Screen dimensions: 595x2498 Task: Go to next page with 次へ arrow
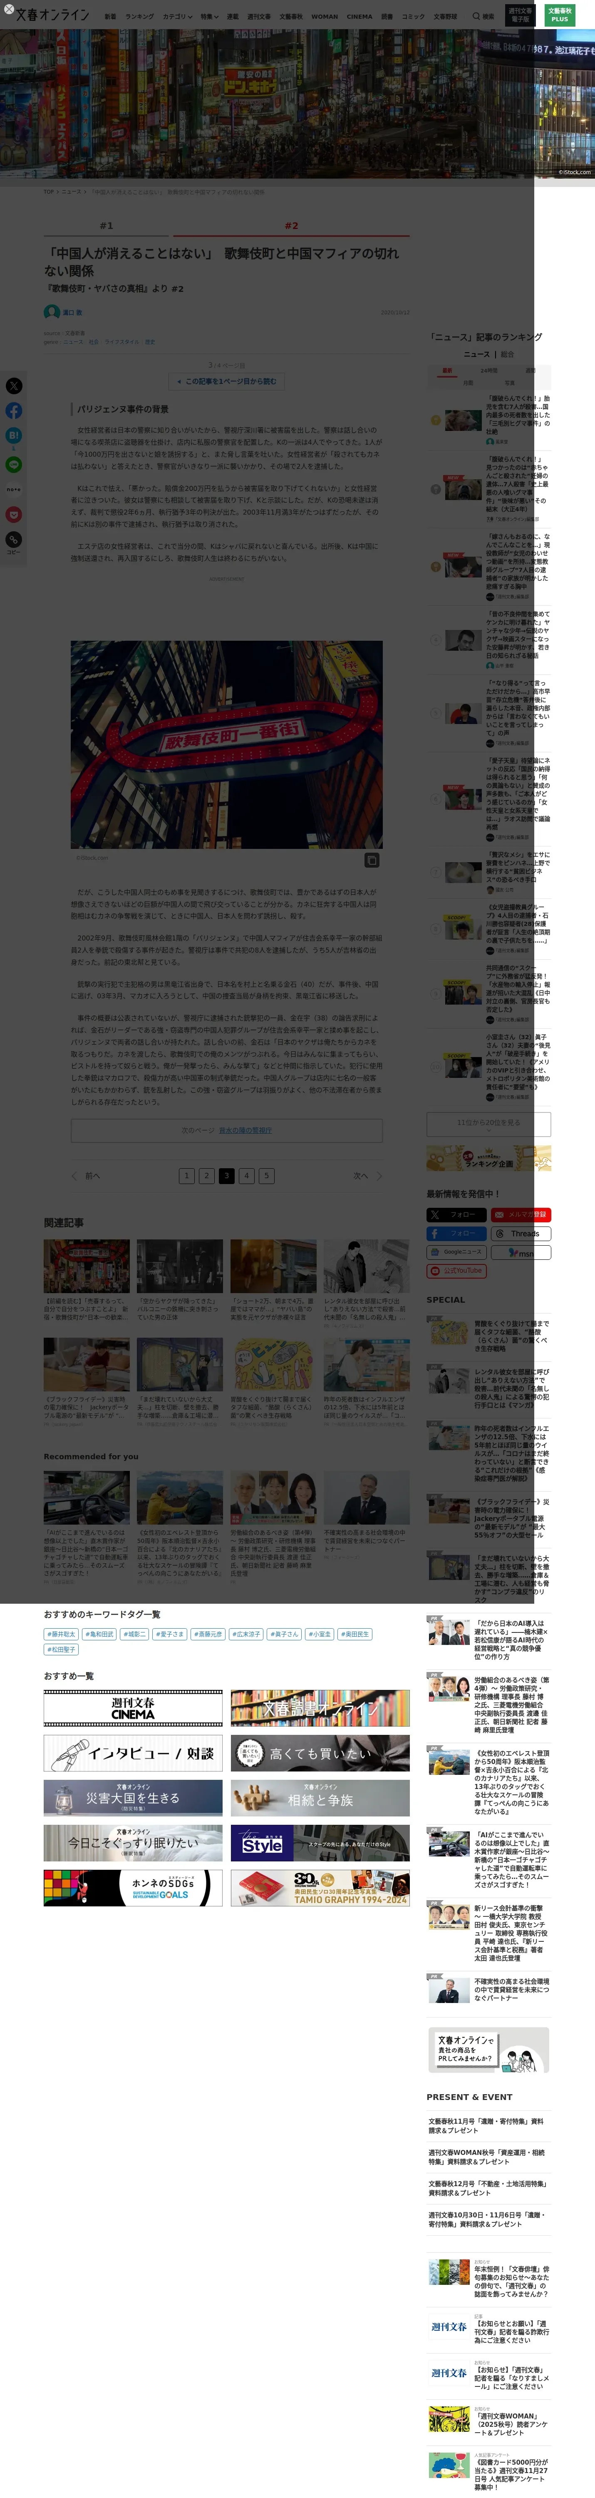point(367,1175)
